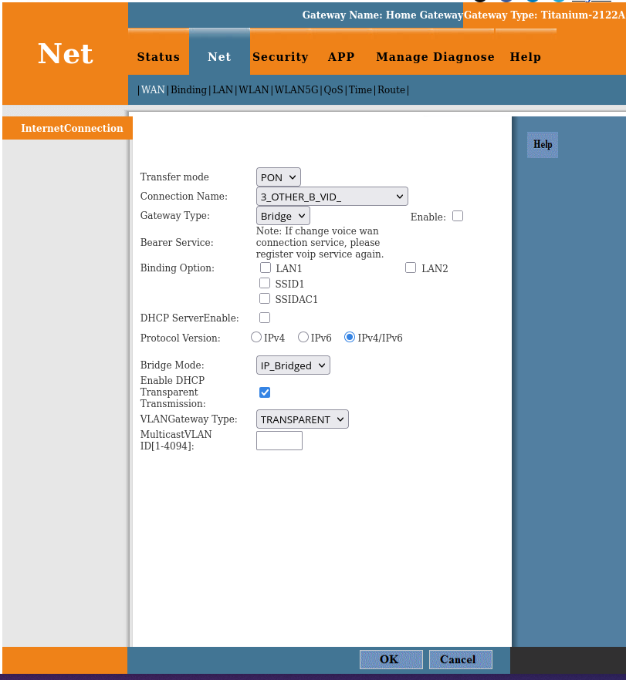Open the Transfer mode dropdown showing PON
This screenshot has height=680, width=626.
278,177
